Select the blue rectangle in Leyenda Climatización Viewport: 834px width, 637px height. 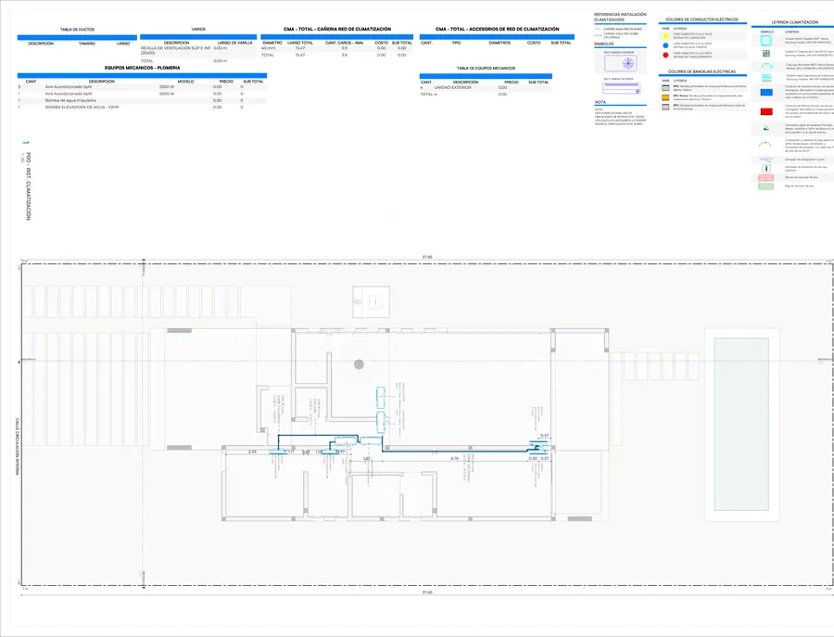(766, 93)
